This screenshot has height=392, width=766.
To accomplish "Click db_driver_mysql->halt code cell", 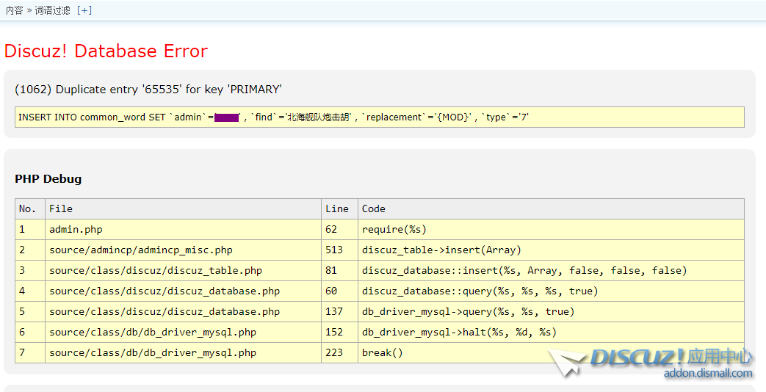I will tap(551, 332).
